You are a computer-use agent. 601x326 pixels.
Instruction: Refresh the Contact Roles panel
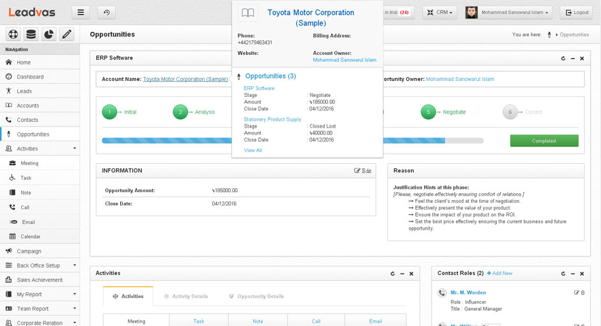click(x=563, y=274)
